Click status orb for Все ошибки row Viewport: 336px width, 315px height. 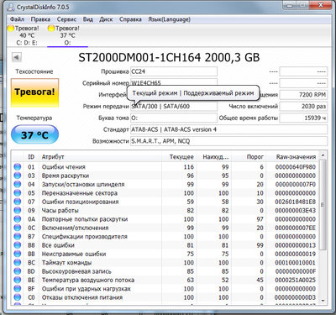18,245
